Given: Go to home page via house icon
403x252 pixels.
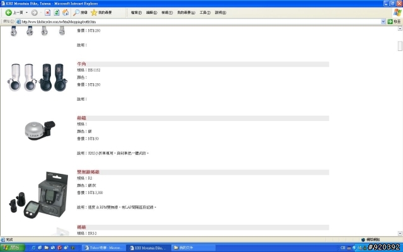Looking at the screenshot, I should [x=65, y=13].
